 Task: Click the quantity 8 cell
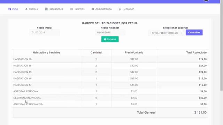click(96, 98)
